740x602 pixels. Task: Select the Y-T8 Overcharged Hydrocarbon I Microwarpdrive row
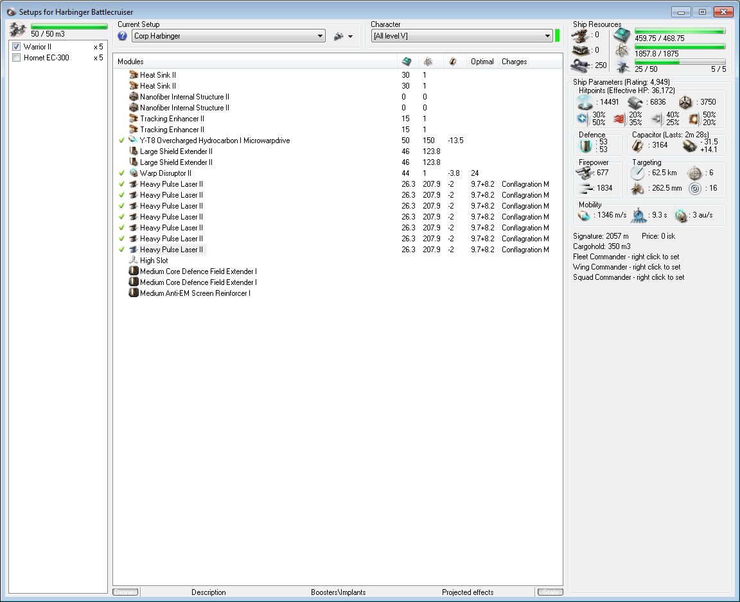click(338, 141)
